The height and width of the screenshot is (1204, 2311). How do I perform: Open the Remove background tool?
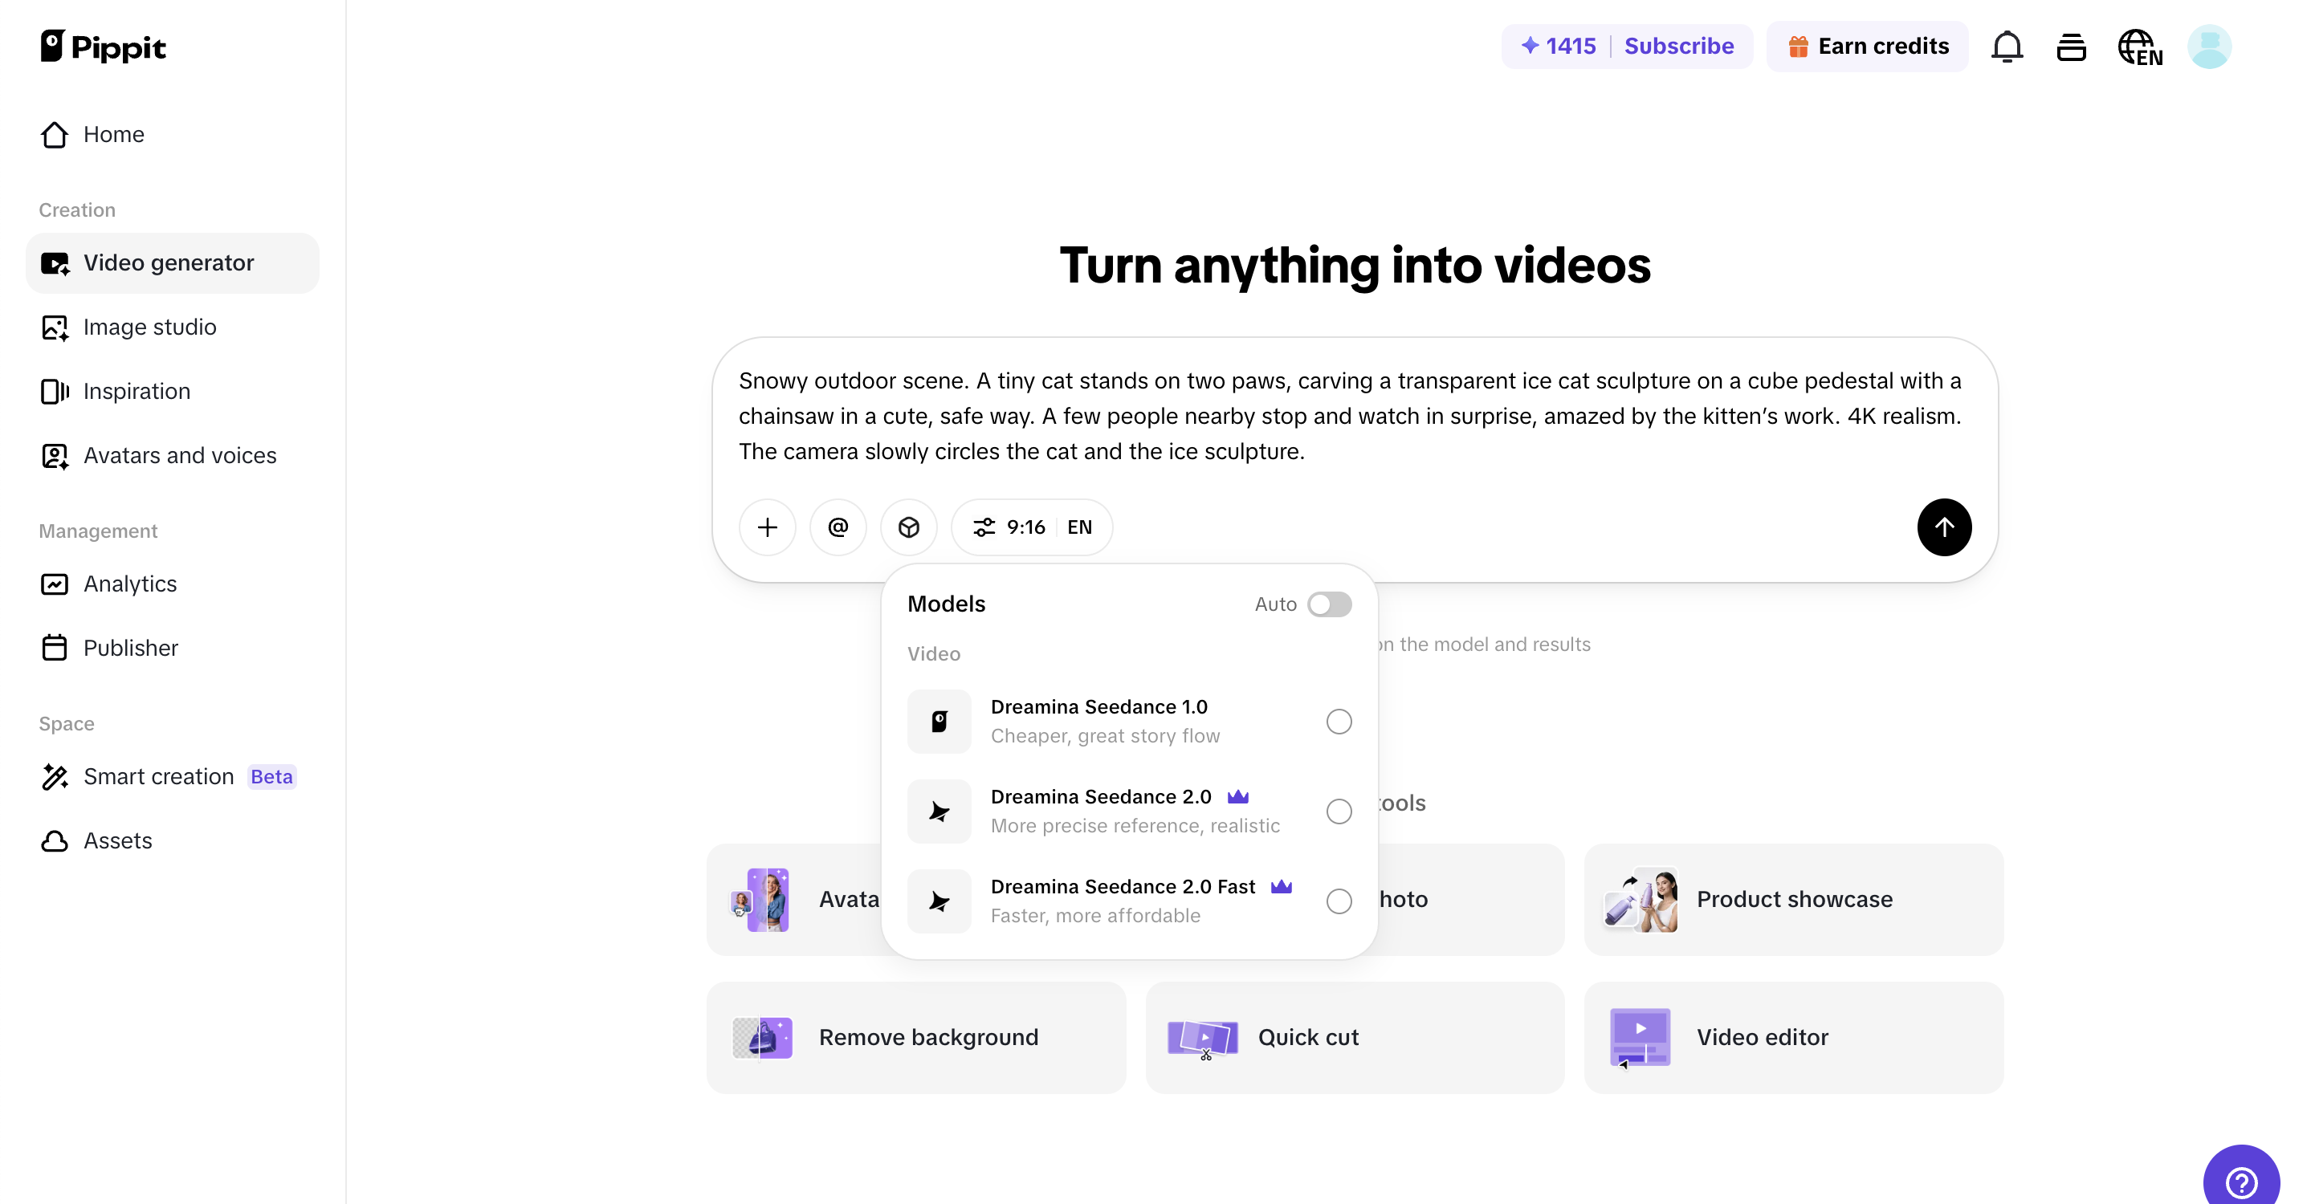click(916, 1037)
